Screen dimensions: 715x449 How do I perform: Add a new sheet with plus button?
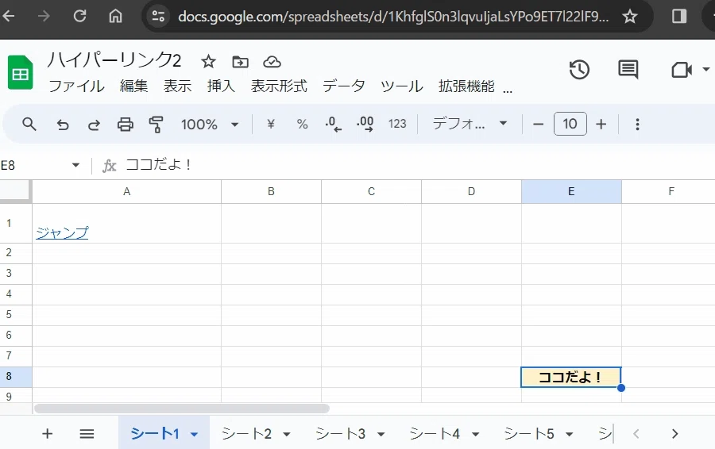coord(48,433)
